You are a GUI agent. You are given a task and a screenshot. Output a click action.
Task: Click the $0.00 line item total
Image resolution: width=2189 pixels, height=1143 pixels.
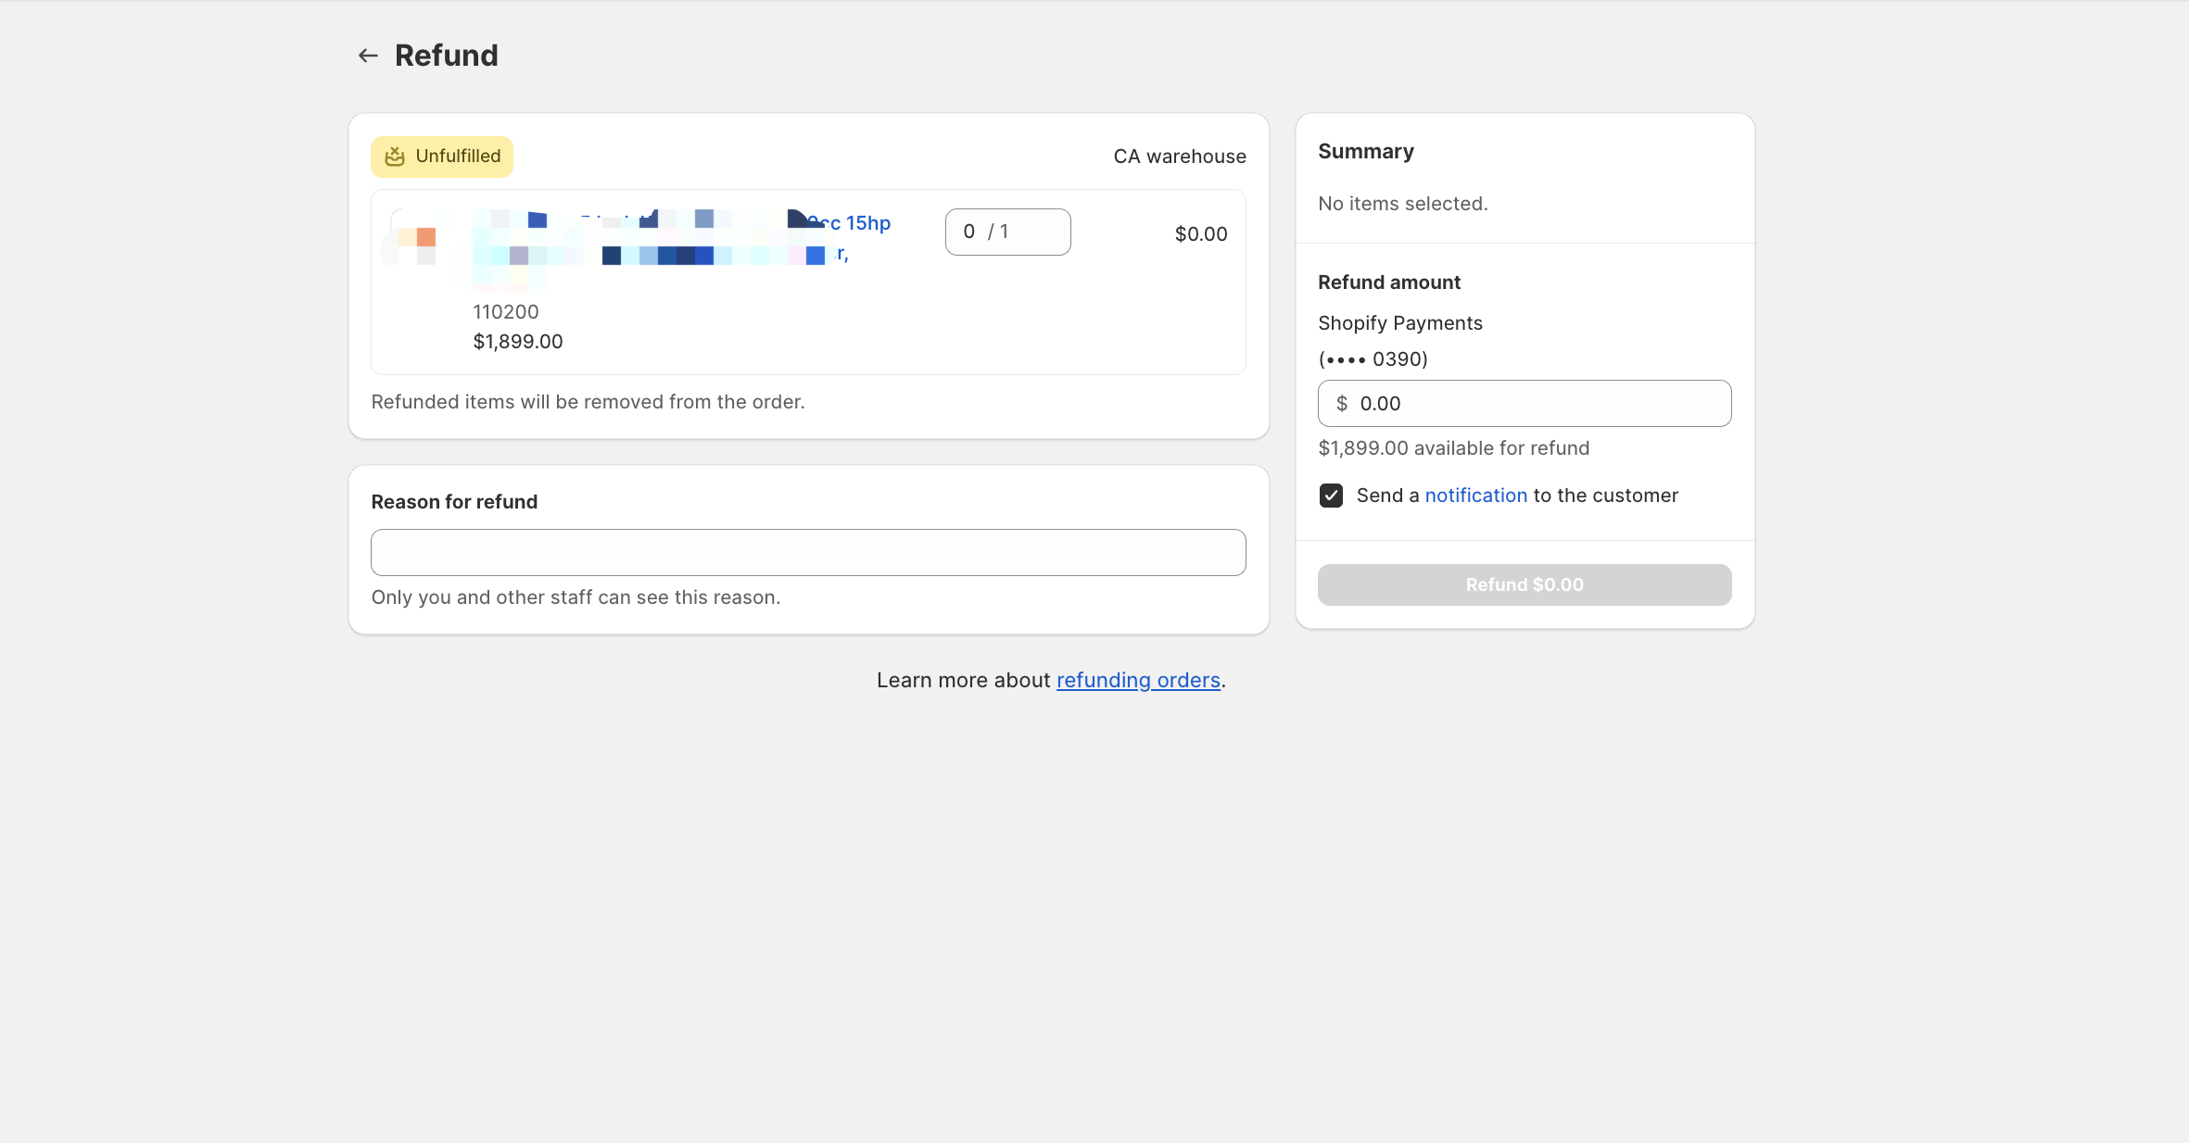pyautogui.click(x=1200, y=234)
